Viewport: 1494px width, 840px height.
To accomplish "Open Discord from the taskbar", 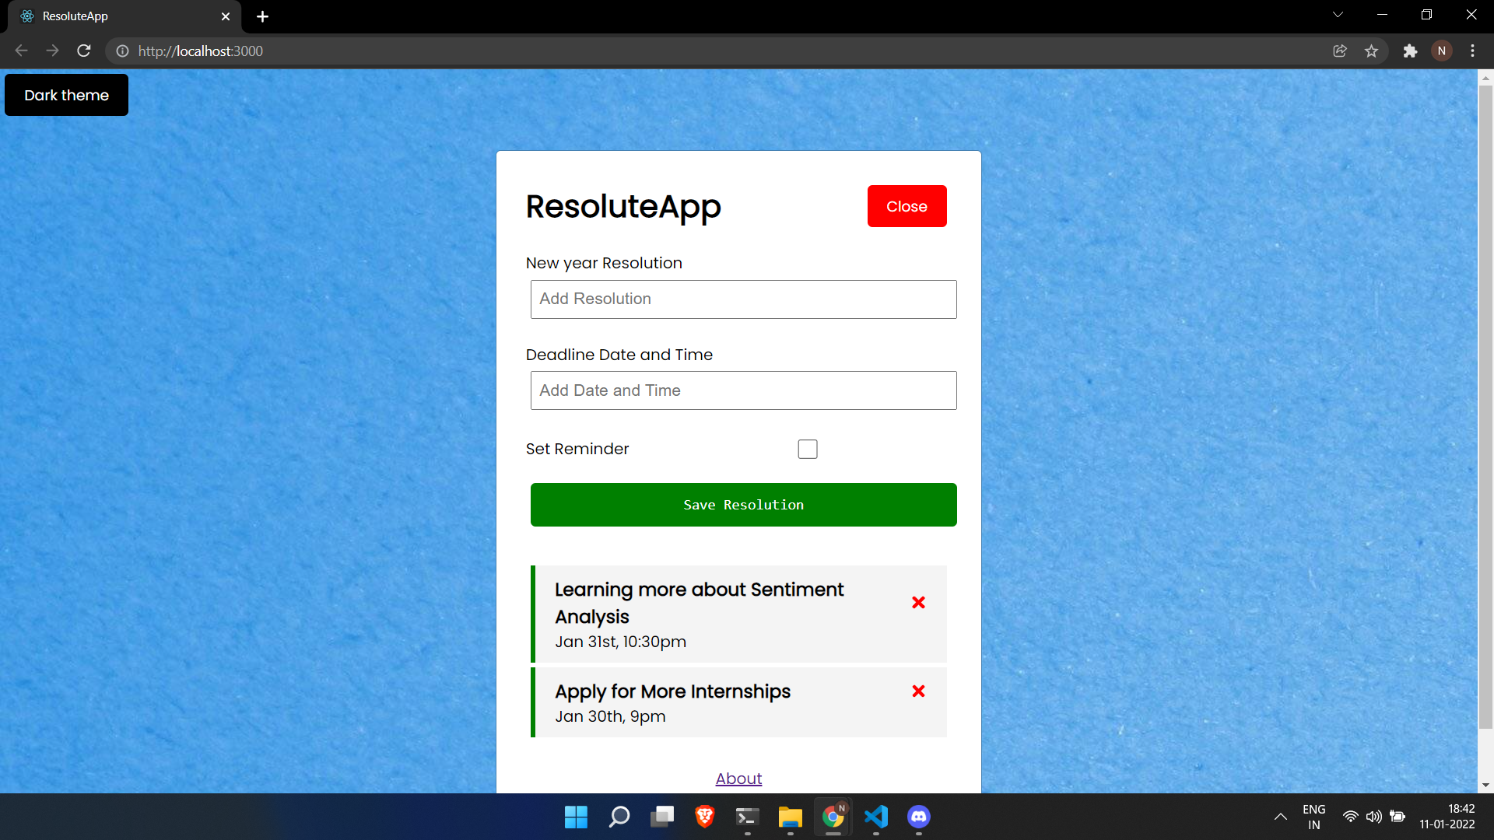I will [918, 817].
